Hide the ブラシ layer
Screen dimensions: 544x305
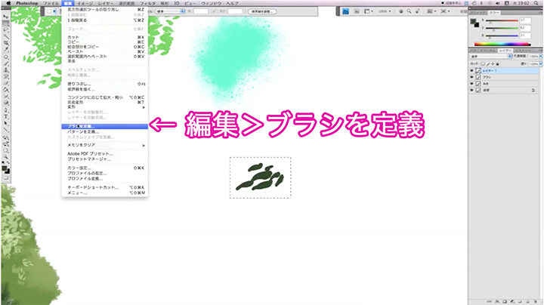[471, 77]
